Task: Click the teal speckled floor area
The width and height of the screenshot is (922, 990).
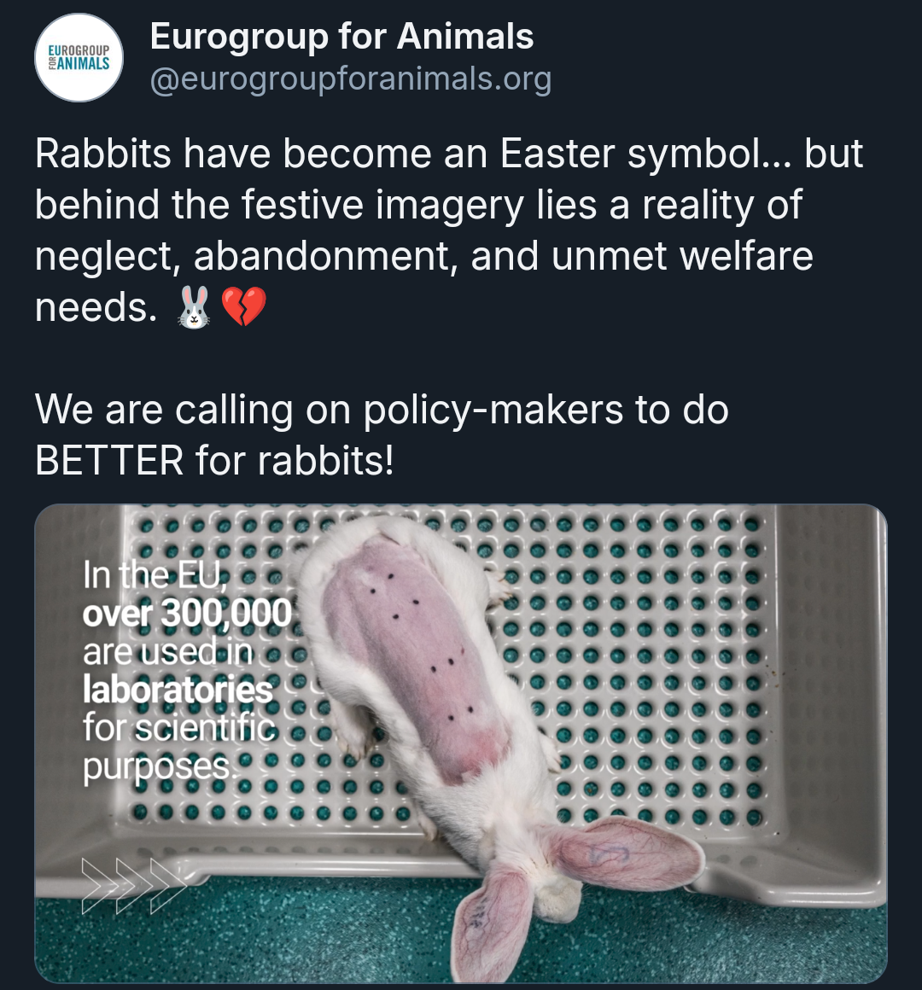Action: click(x=253, y=935)
